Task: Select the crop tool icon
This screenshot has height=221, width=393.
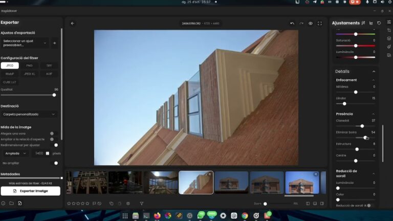Action: (x=389, y=30)
